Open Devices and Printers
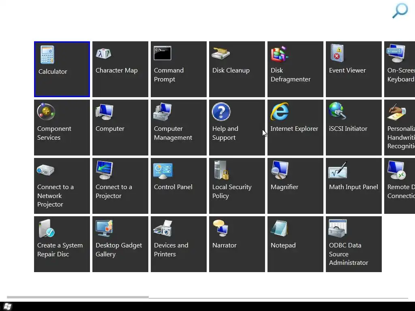Viewport: 415px width, 311px height. pyautogui.click(x=179, y=244)
